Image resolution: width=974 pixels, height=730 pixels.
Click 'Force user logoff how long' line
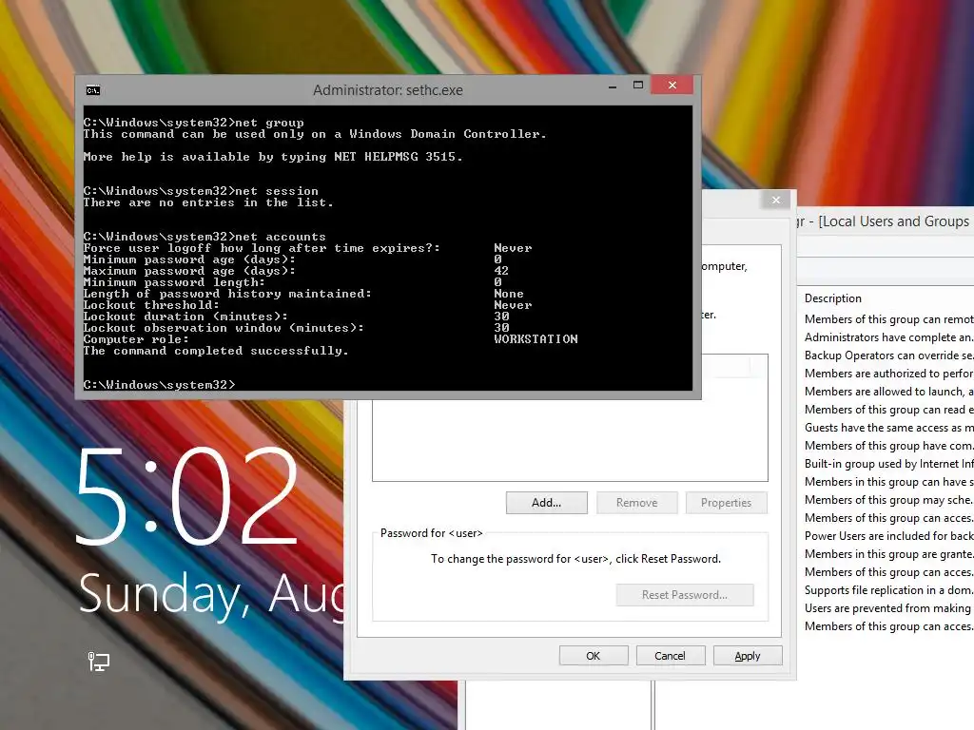(x=262, y=248)
